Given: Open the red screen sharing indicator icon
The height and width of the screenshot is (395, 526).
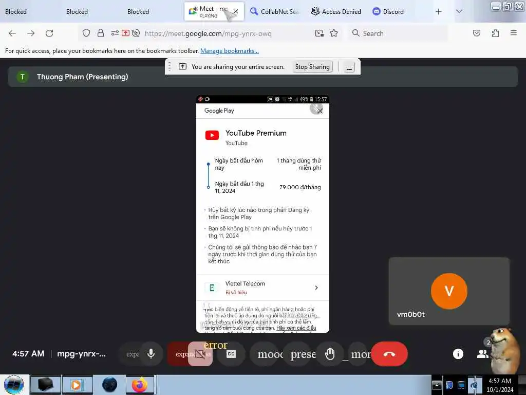Looking at the screenshot, I should tap(125, 33).
